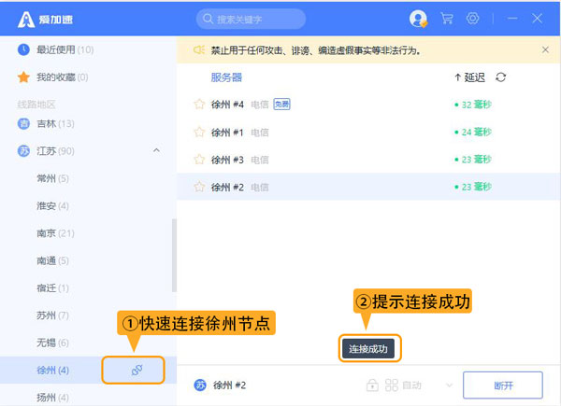The height and width of the screenshot is (406, 561).
Task: Click 苏 region badge in bottom bar
Action: (200, 385)
